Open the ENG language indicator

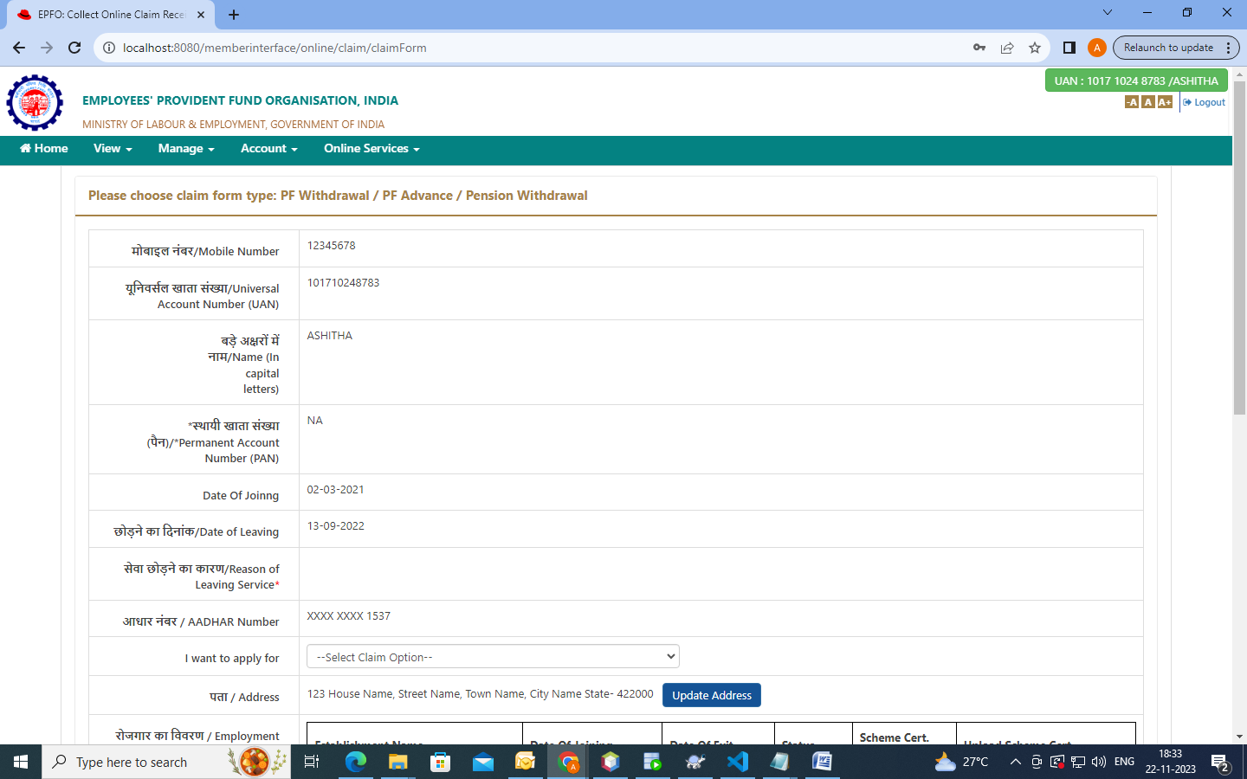(x=1124, y=762)
